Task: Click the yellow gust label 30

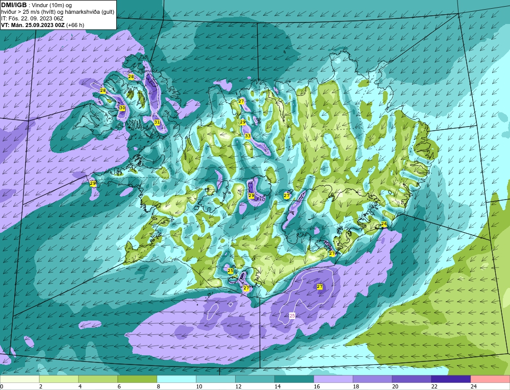Action: coord(122,108)
